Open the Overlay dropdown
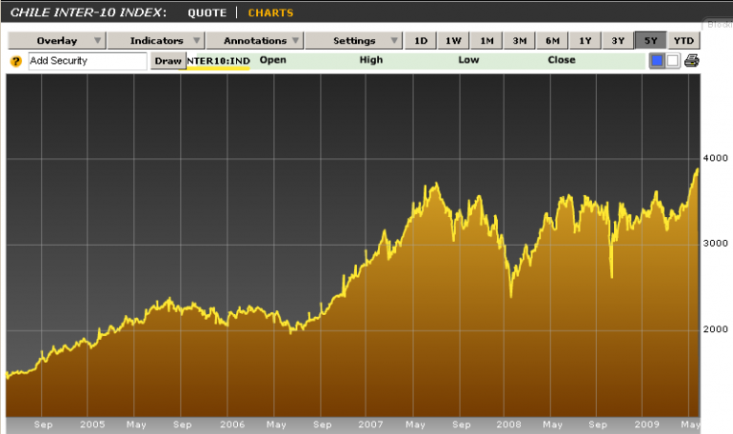733x434 pixels. pos(57,41)
